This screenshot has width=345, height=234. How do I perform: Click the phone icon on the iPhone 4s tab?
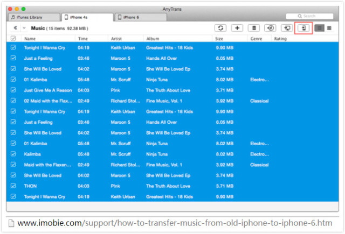(66, 17)
